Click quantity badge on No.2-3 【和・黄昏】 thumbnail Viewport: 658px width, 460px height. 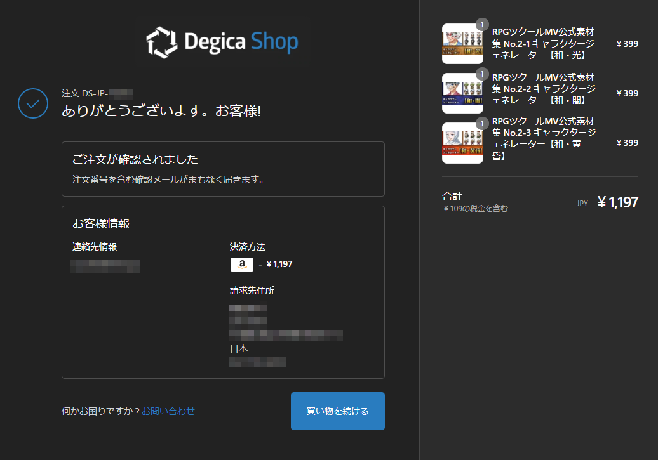pos(482,124)
